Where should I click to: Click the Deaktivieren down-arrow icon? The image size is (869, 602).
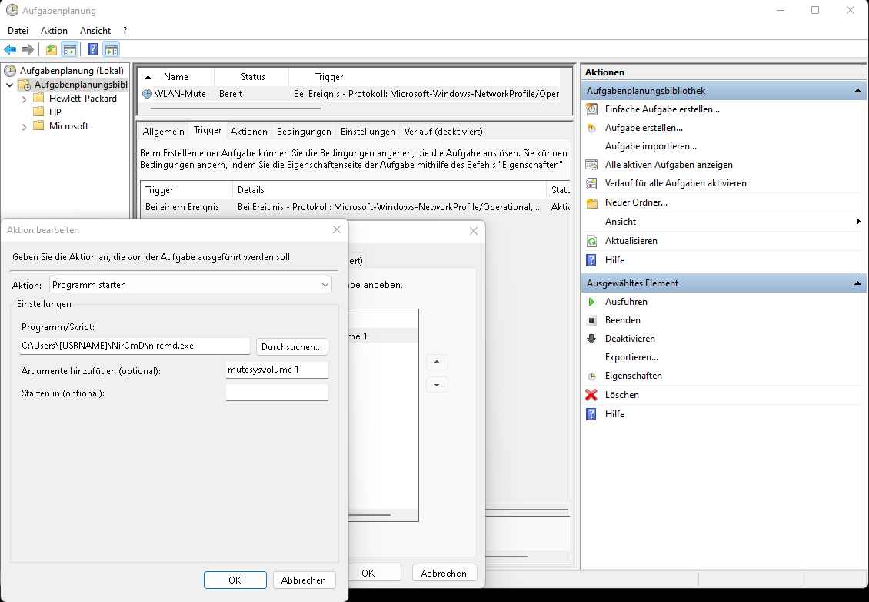pos(591,339)
